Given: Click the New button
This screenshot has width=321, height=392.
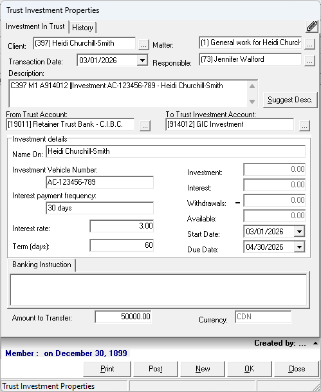Looking at the screenshot, I should (x=203, y=369).
